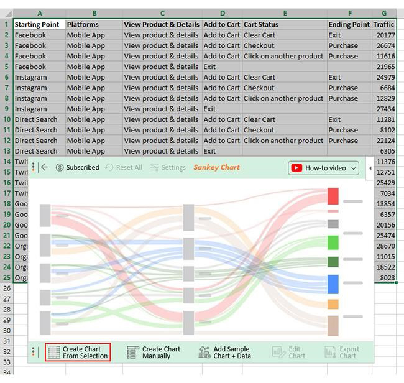Image resolution: width=404 pixels, height=383 pixels.
Task: Select Direct Search cell in row 10
Action: coord(39,119)
